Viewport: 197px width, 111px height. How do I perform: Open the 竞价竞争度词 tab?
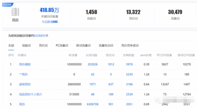(x=130, y=46)
